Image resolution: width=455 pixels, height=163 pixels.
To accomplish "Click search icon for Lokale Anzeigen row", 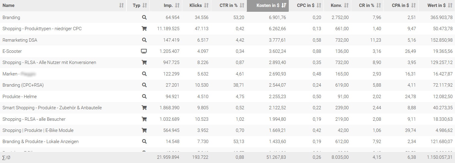I will pos(144,142).
